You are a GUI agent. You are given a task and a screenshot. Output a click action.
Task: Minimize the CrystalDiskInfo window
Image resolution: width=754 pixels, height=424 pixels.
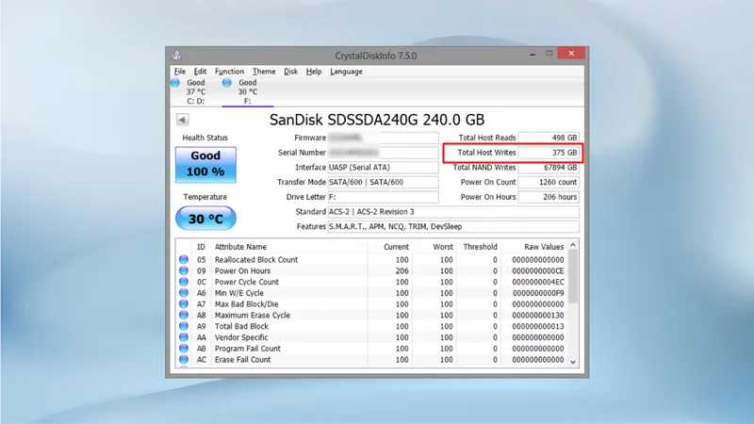[533, 55]
